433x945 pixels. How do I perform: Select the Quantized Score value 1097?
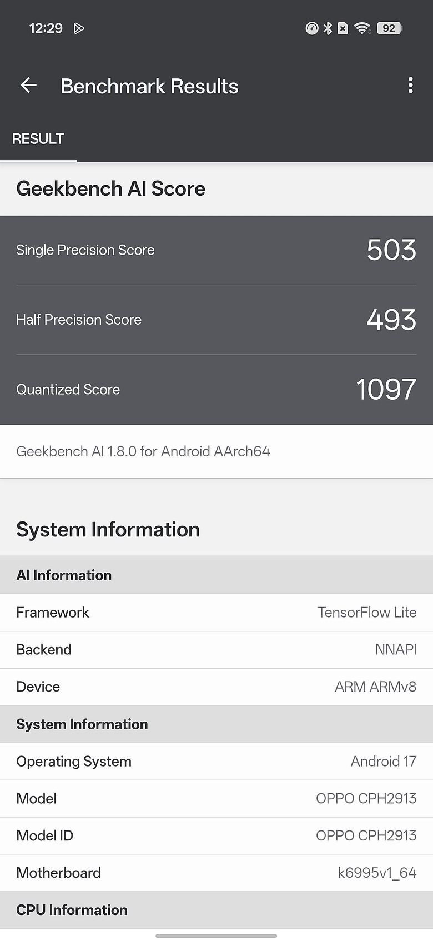pyautogui.click(x=386, y=389)
